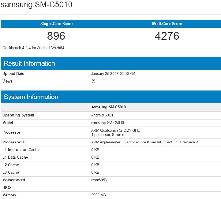Select the 'L1 Data Cache' label
This screenshot has width=221, height=199.
pyautogui.click(x=15, y=157)
